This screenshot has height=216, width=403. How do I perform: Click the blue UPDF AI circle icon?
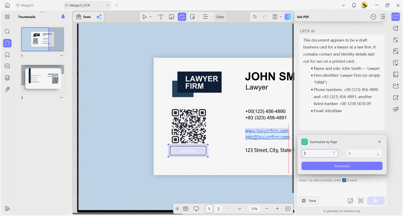(288, 17)
